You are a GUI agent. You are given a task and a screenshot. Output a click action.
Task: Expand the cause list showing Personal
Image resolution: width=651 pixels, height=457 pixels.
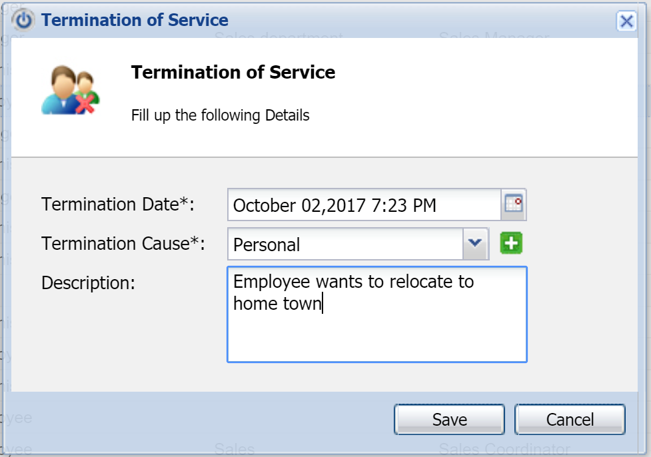point(475,243)
